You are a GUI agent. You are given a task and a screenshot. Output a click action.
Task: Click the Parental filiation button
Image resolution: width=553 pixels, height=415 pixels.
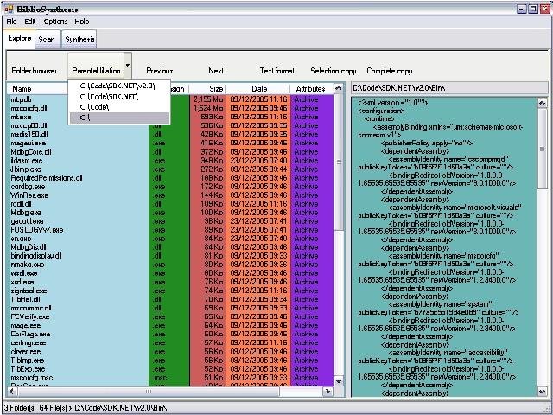tap(96, 66)
